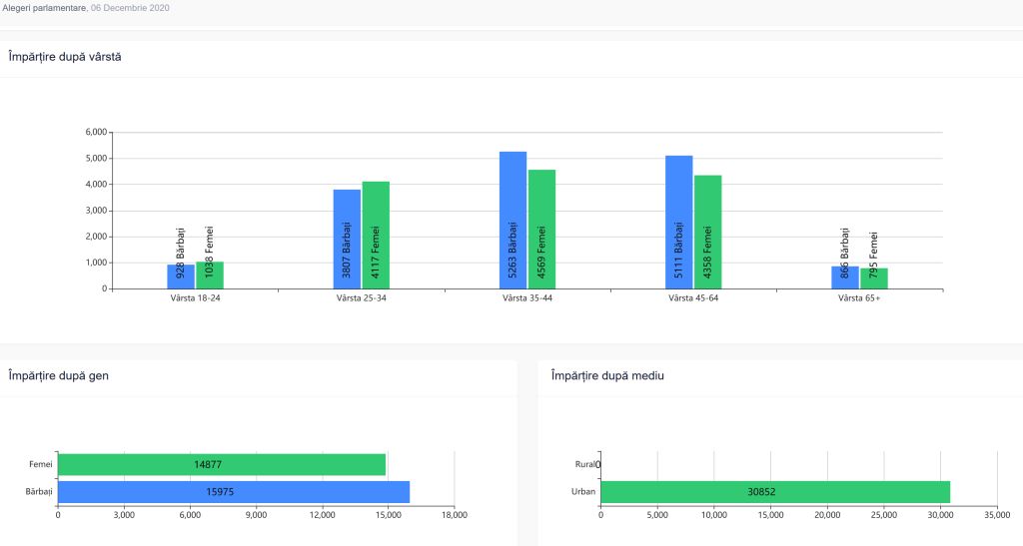This screenshot has height=546, width=1023.
Task: Click the Urban bar showing 30852
Action: 775,492
